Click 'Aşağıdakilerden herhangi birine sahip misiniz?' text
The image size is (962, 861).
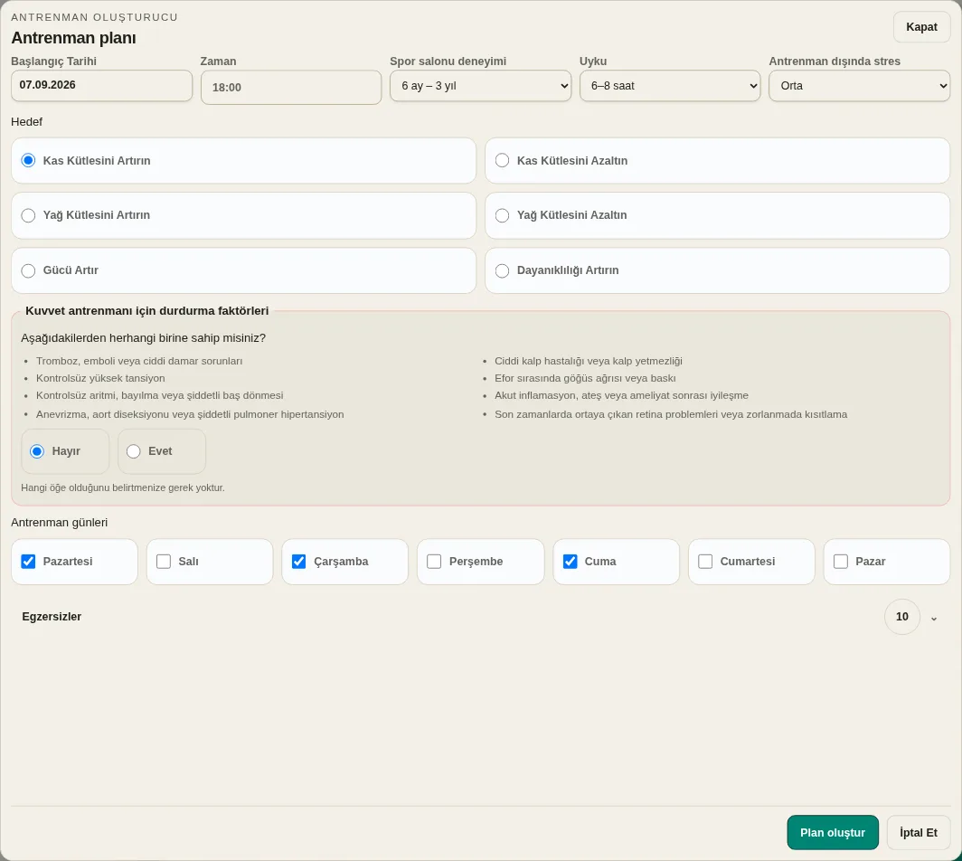(143, 338)
